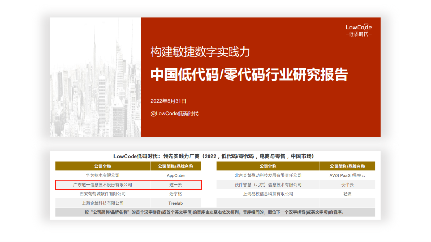Select the 活字格 cell
431x242 pixels.
pyautogui.click(x=176, y=194)
